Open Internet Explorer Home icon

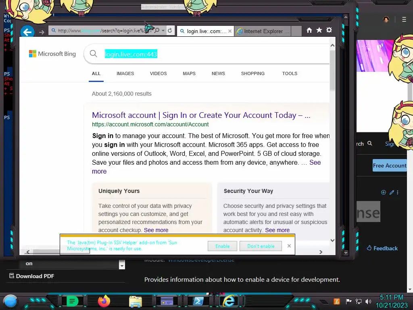(x=309, y=30)
